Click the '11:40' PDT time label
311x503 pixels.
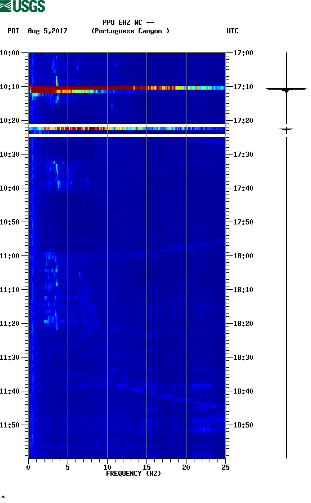(x=10, y=391)
